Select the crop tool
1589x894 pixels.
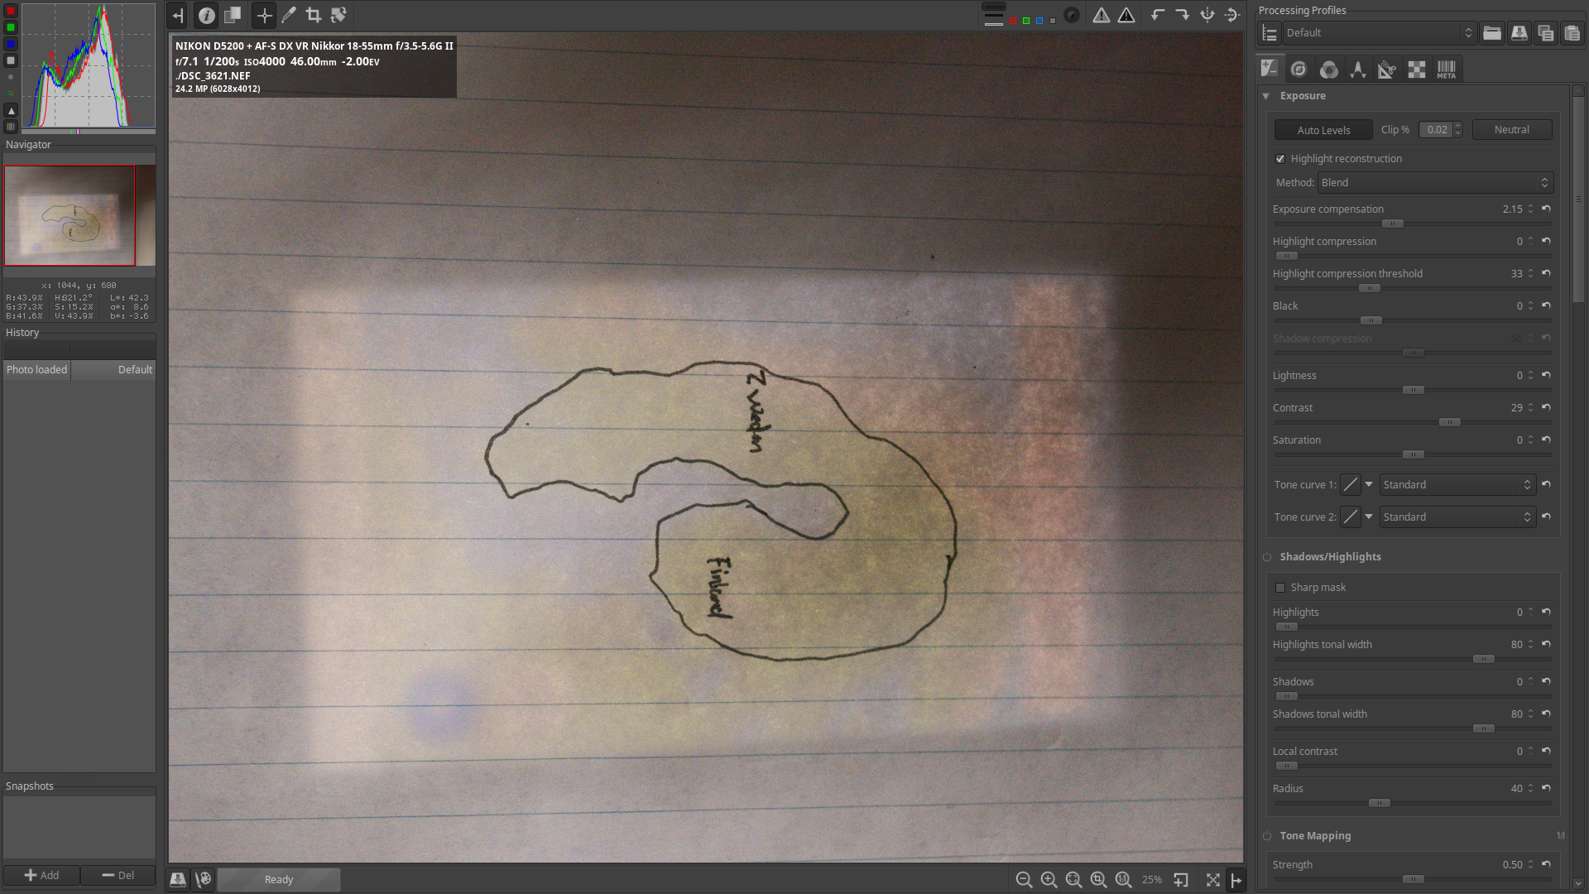pos(314,15)
